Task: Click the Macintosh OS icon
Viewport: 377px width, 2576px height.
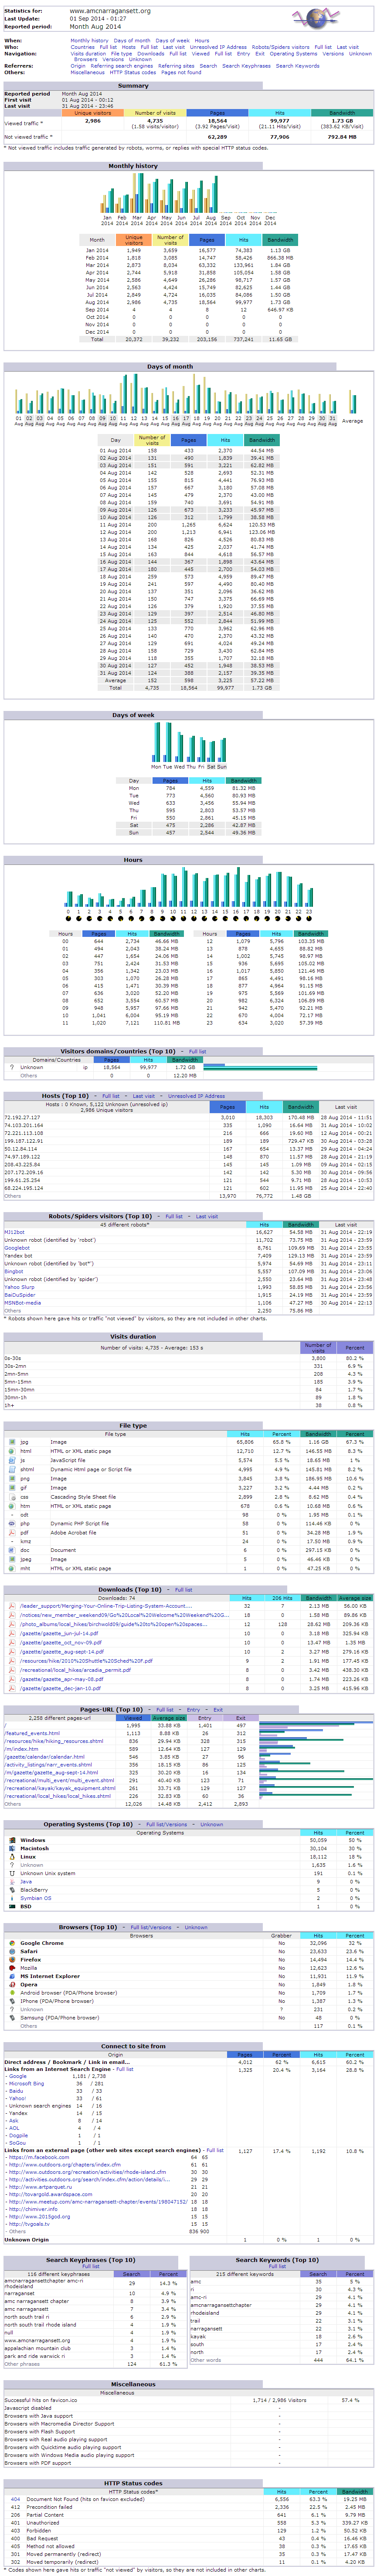Action: click(x=12, y=1848)
